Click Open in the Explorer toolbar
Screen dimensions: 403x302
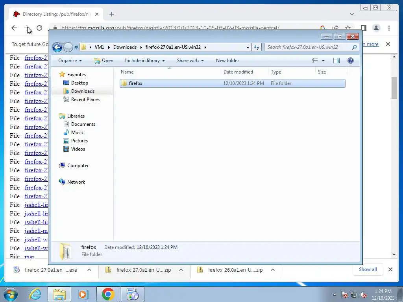click(104, 61)
